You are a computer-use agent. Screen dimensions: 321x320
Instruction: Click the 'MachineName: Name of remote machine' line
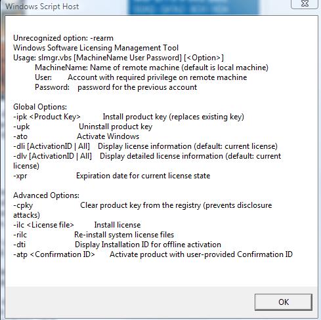(x=152, y=68)
